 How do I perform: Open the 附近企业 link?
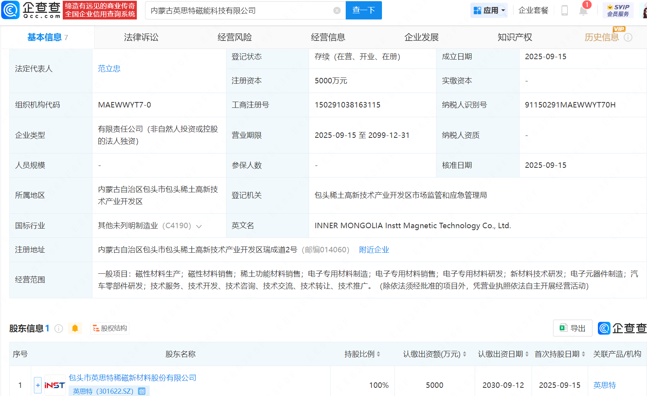(374, 250)
